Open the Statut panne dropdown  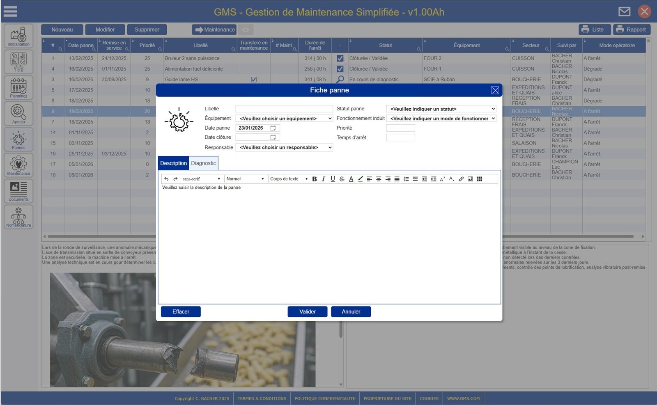(x=441, y=109)
